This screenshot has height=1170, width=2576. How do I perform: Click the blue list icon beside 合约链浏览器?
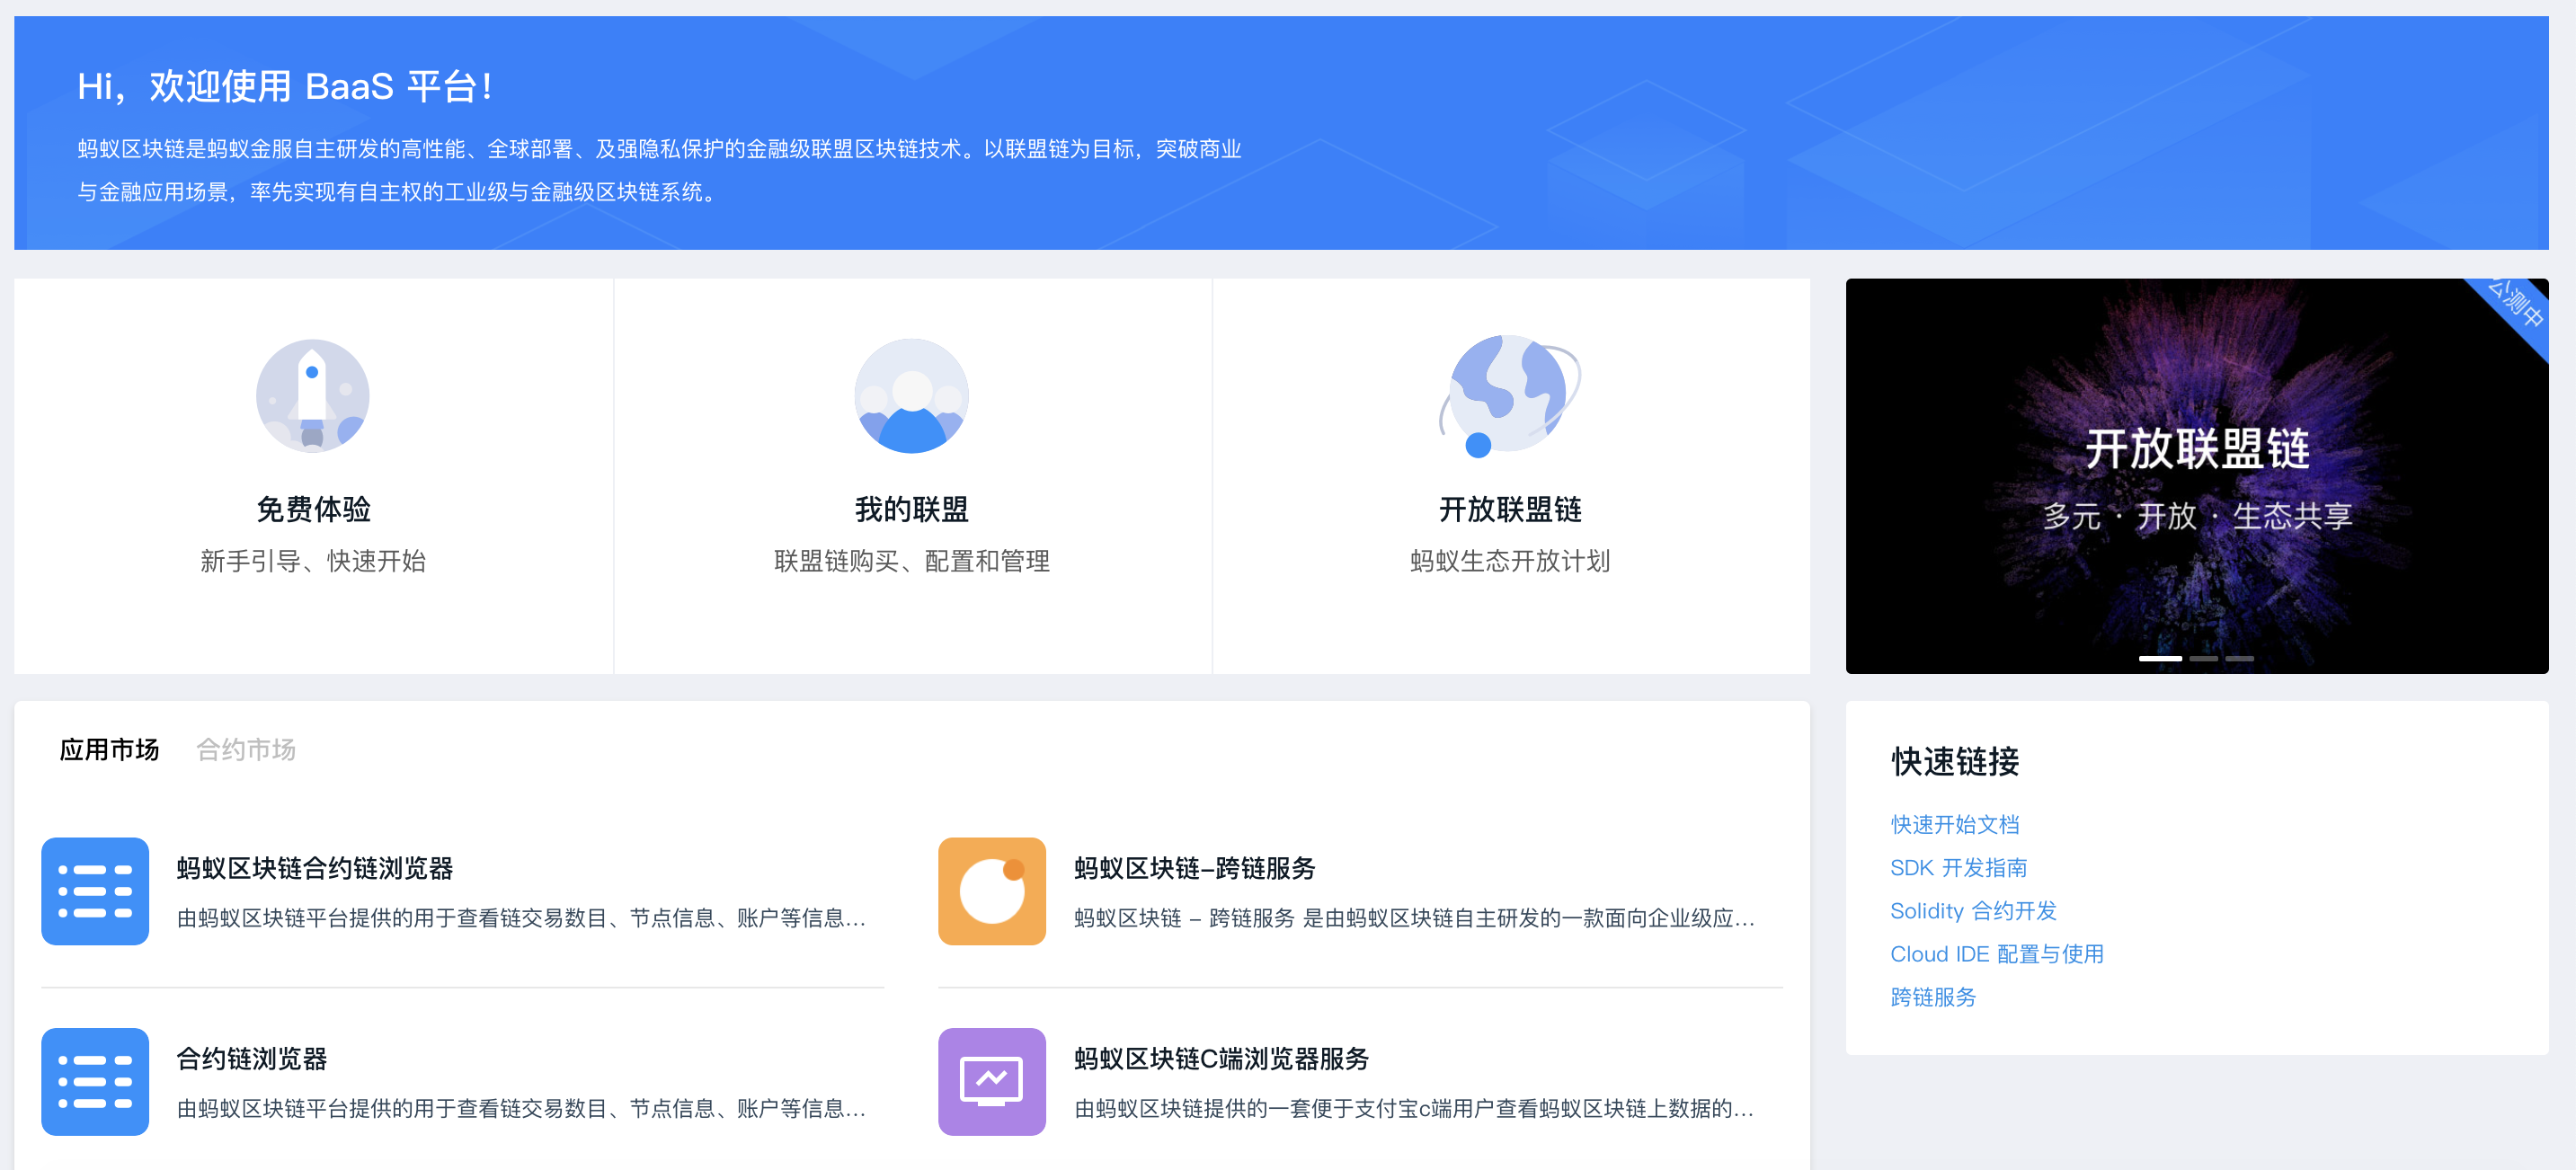point(95,1081)
